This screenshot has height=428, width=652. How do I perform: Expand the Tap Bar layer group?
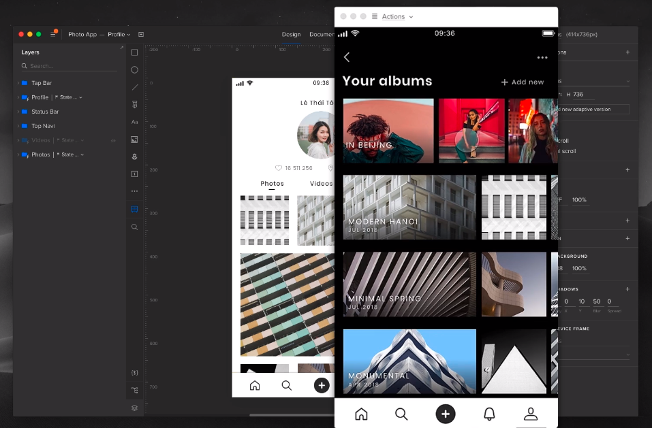pyautogui.click(x=18, y=83)
